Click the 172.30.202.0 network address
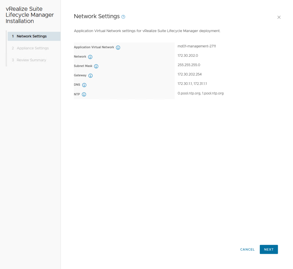The height and width of the screenshot is (269, 293). click(x=187, y=55)
